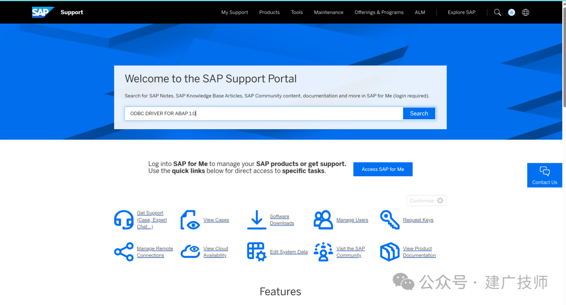Viewport: 566px width, 305px height.
Task: Click the Welcome to the SAP Support Portal heading
Action: [211, 78]
